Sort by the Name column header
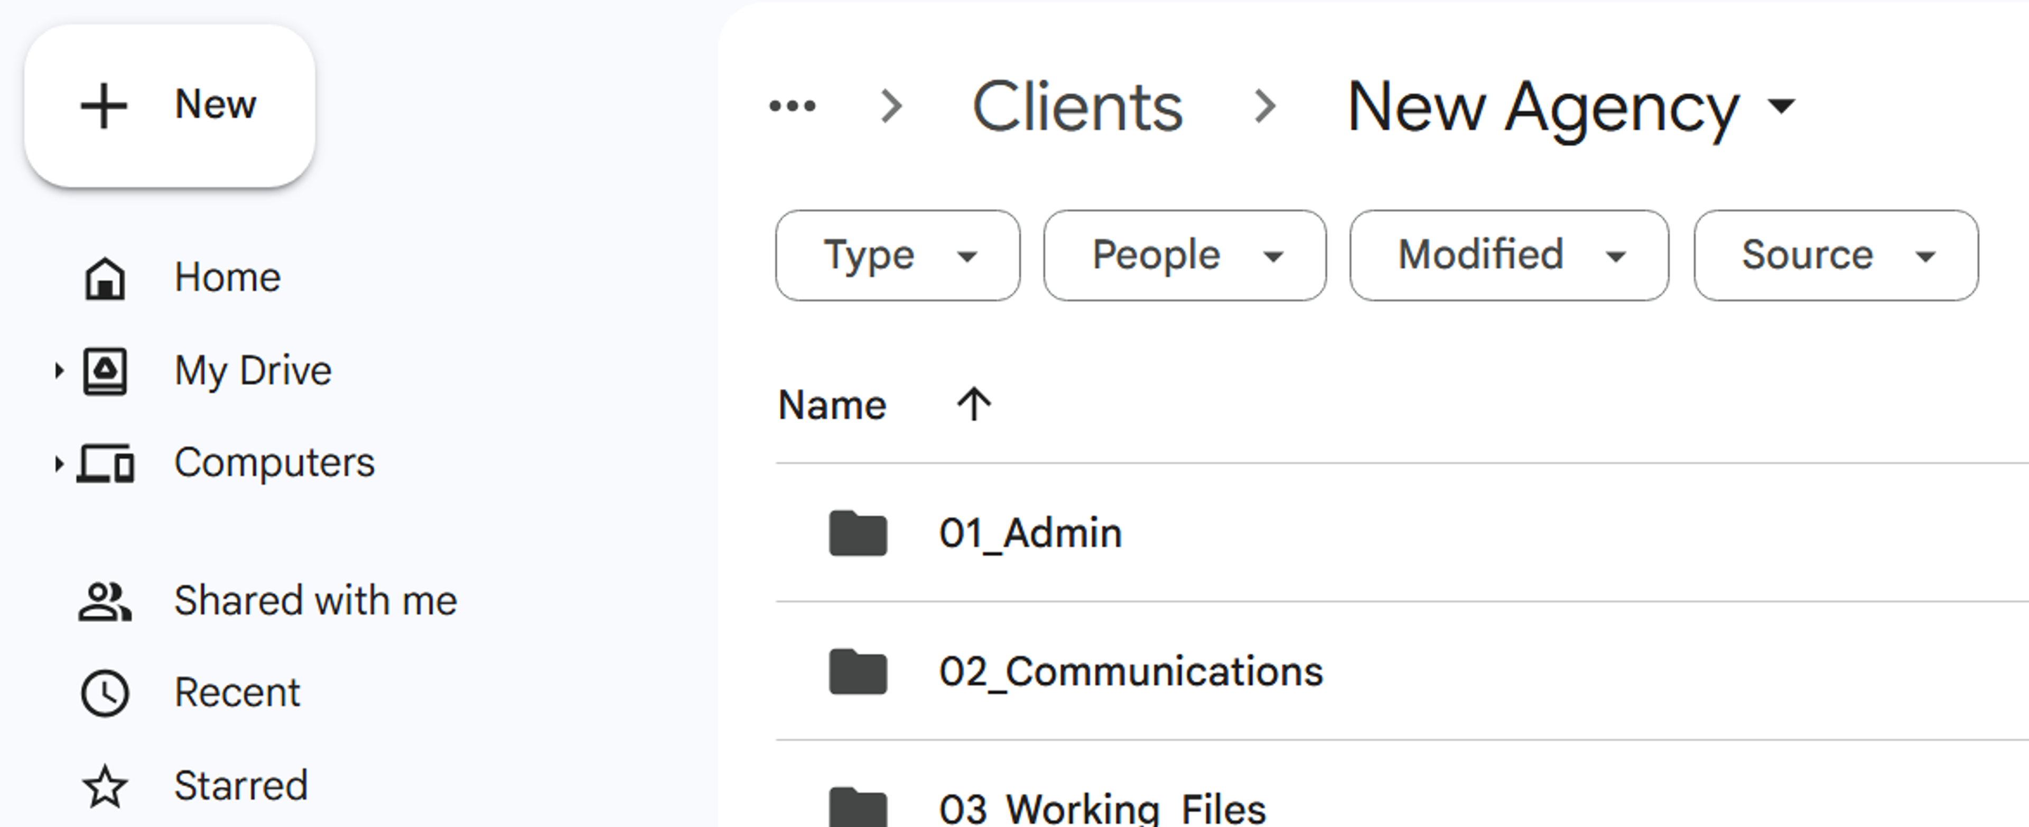Image resolution: width=2029 pixels, height=827 pixels. coord(832,405)
